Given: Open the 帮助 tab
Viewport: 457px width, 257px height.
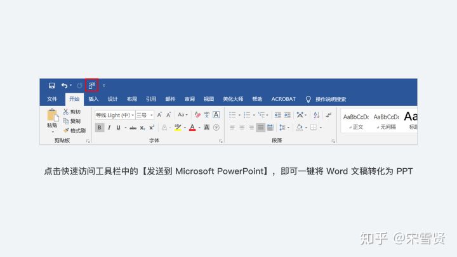Looking at the screenshot, I should [257, 99].
